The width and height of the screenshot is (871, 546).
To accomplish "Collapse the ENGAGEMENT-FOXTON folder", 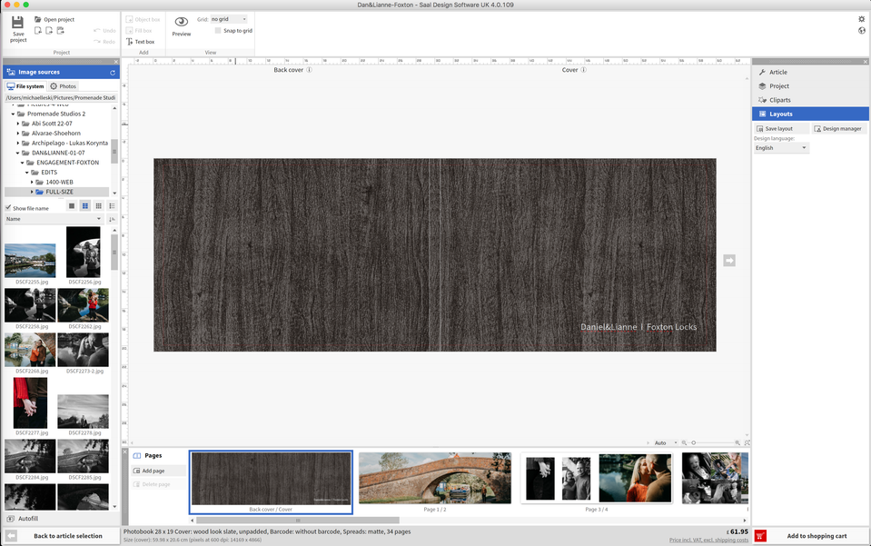I will click(22, 163).
